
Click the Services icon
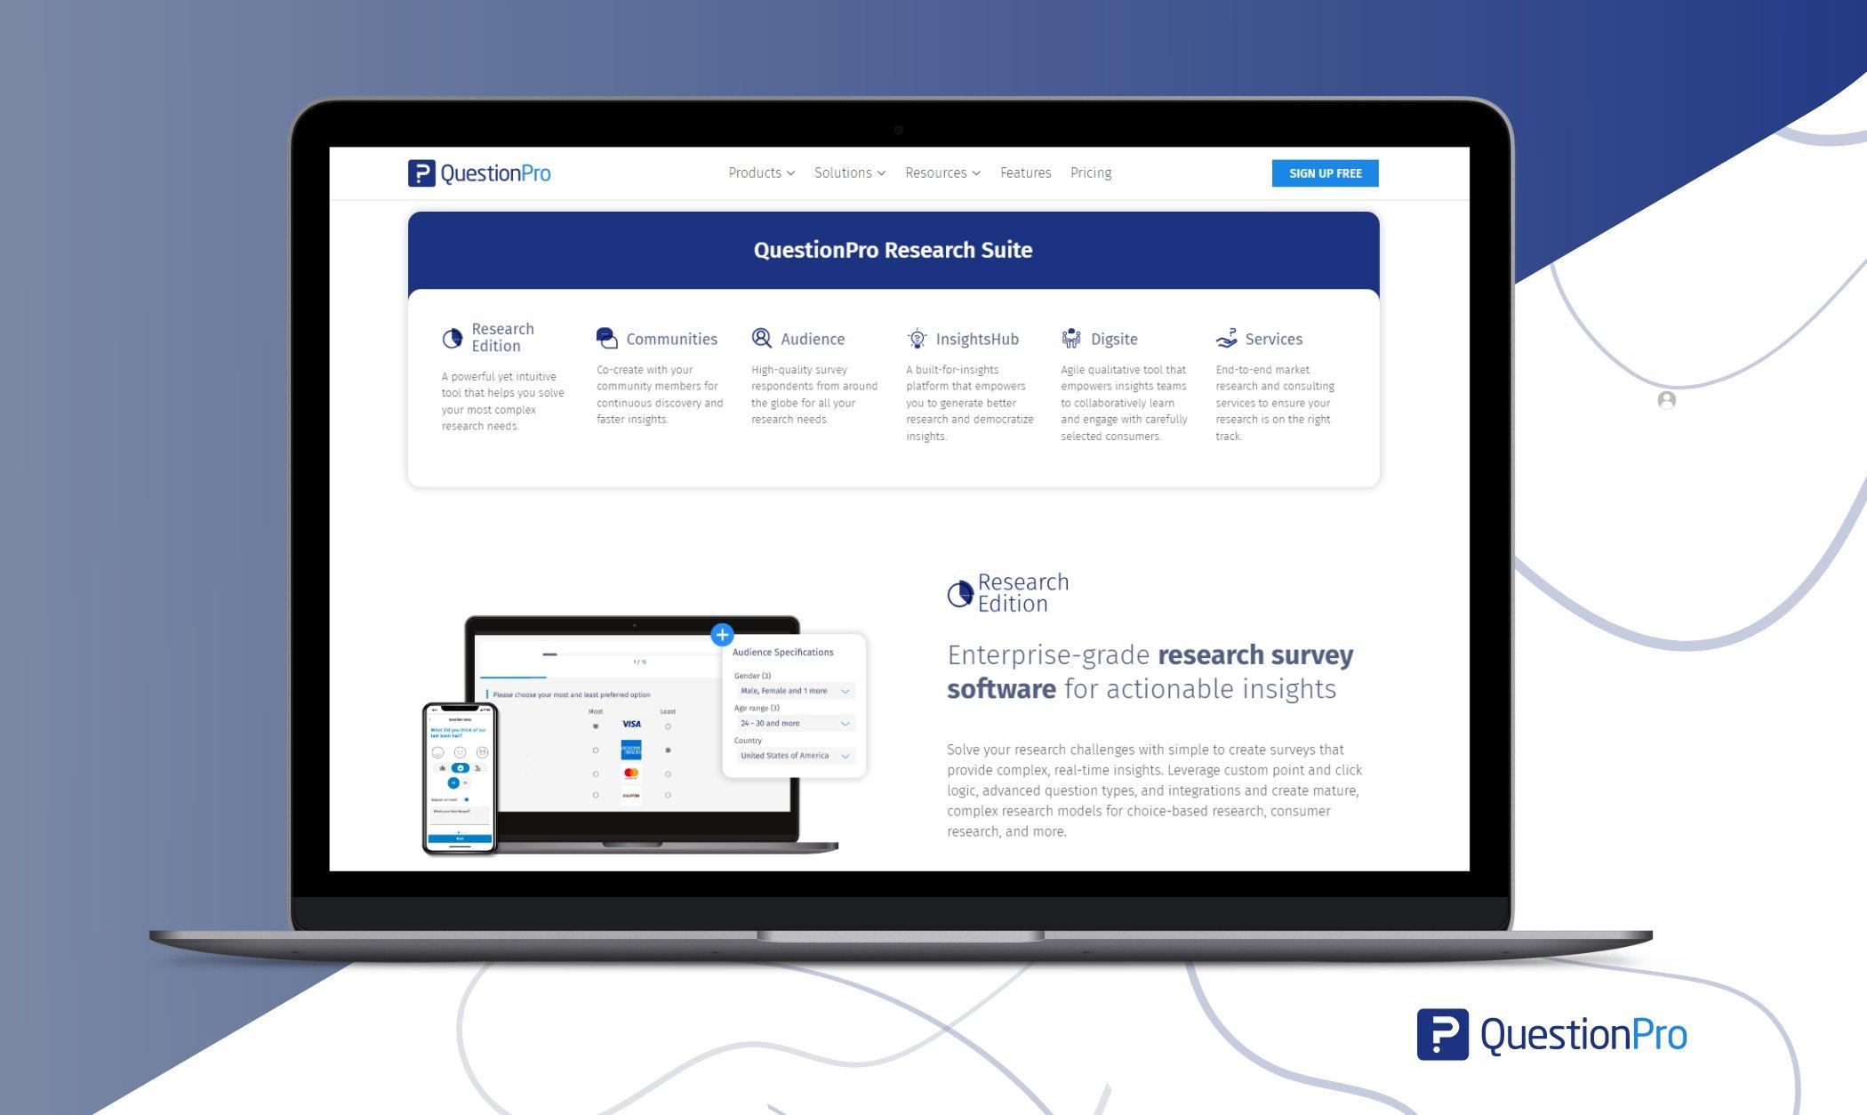click(x=1223, y=339)
